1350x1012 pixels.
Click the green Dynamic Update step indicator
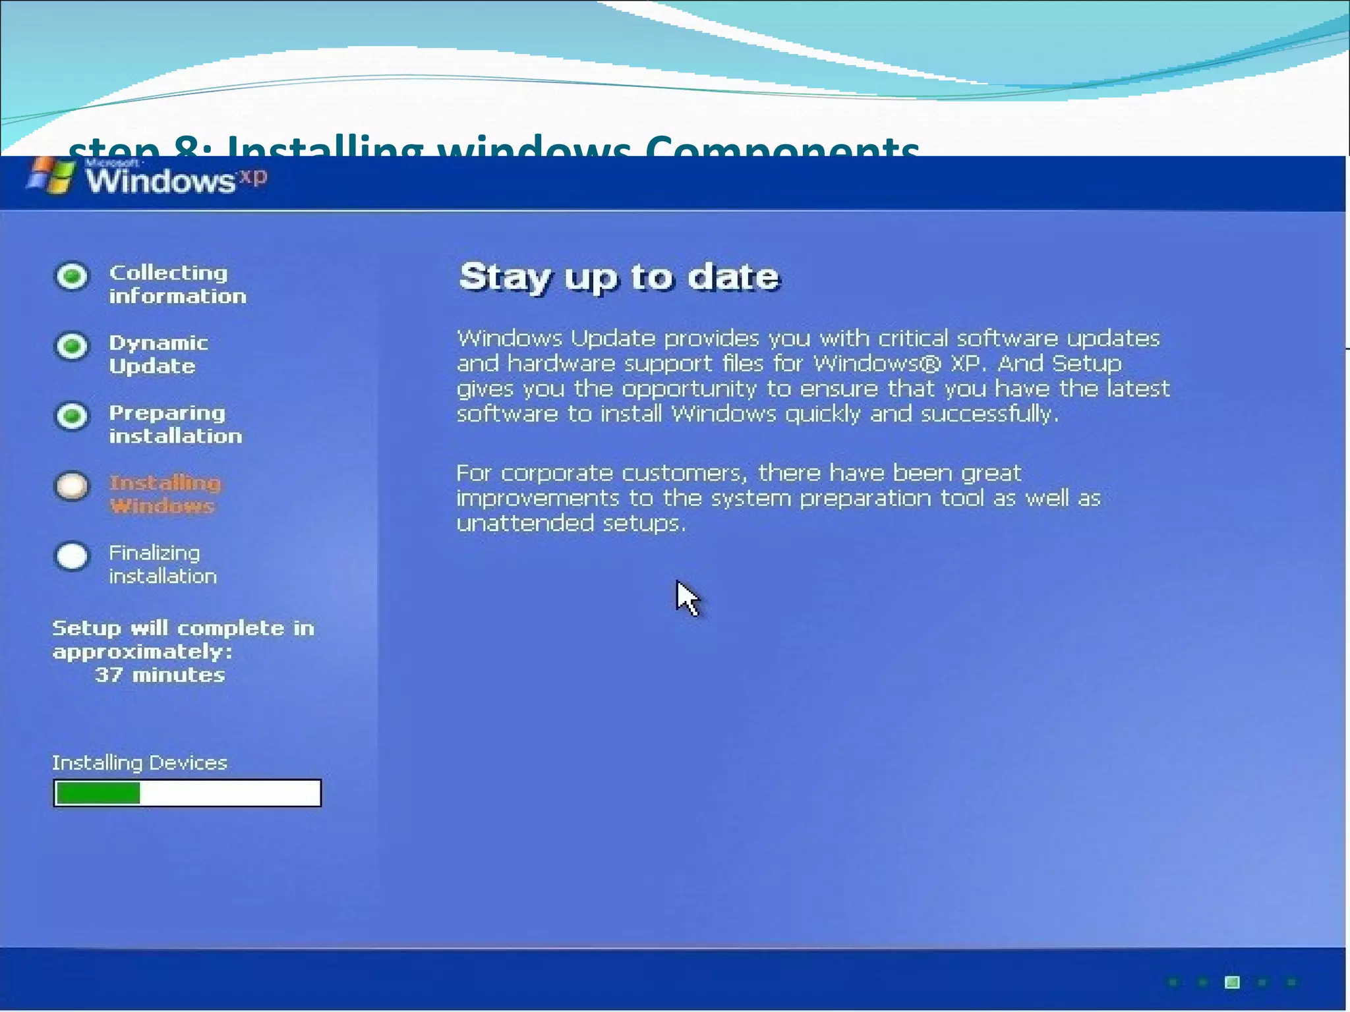coord(72,346)
